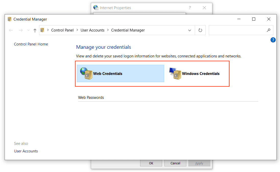This screenshot has height=172, width=280.
Task: Click the search magnifier icon
Action: 269,30
